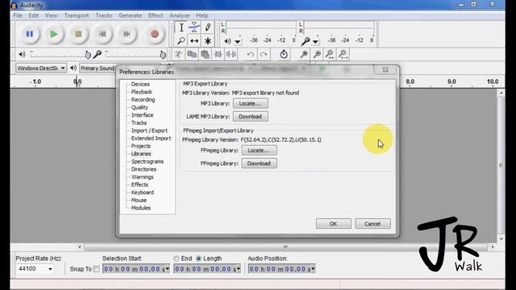The height and width of the screenshot is (290, 516).
Task: Click the Pause transport button
Action: pyautogui.click(x=29, y=34)
